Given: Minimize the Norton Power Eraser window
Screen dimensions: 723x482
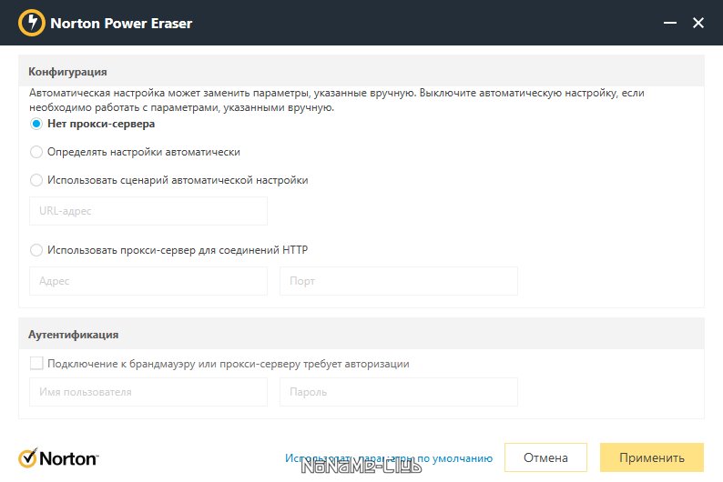Looking at the screenshot, I should tap(668, 23).
